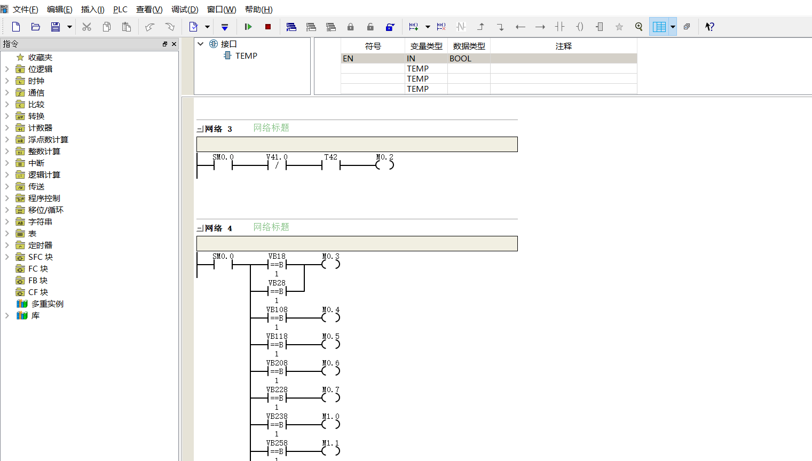812x461 pixels.
Task: Insert a coil element
Action: tap(580, 27)
